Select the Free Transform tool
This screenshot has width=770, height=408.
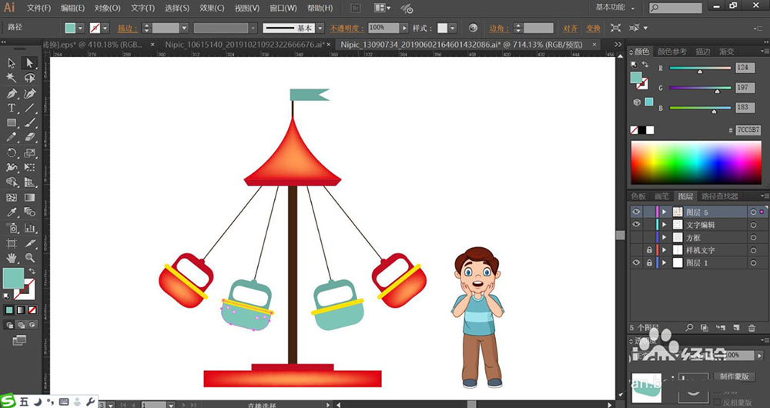(29, 167)
